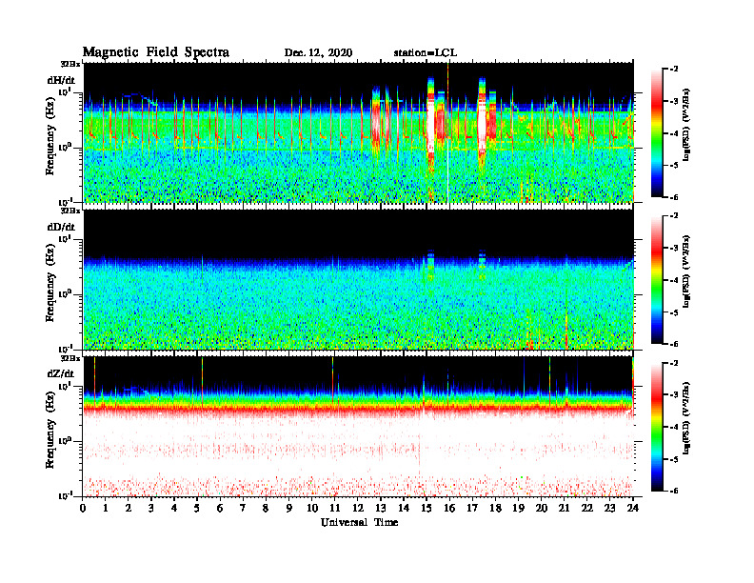Click hour tick label "13" on time axis
Viewport: 754px width, 583px height.
[x=381, y=509]
